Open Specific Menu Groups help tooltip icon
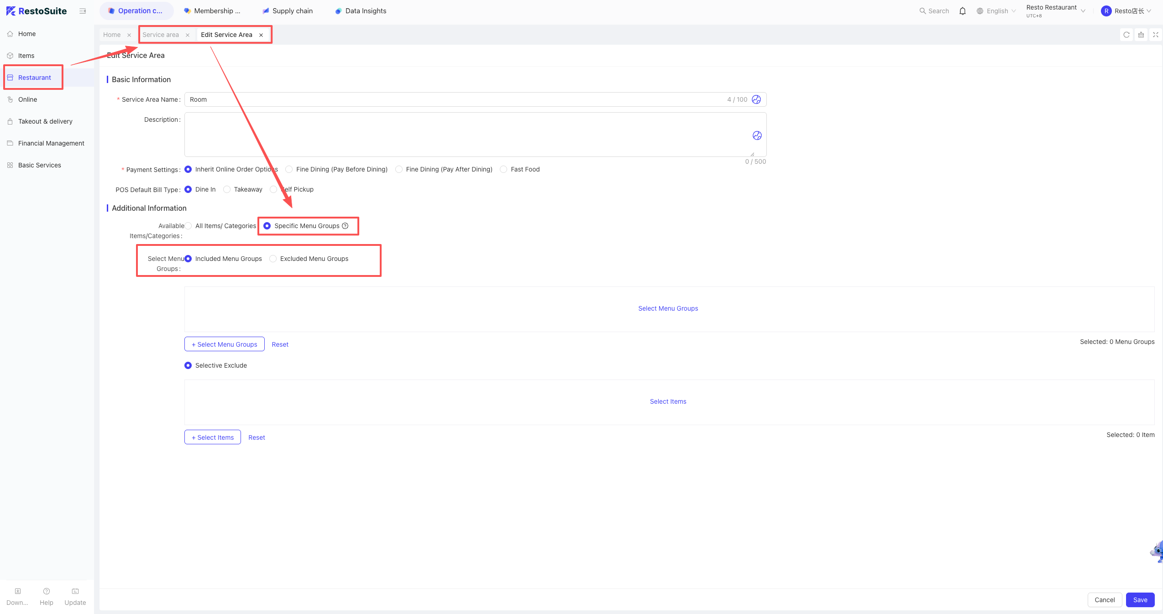This screenshot has height=614, width=1163. [345, 226]
